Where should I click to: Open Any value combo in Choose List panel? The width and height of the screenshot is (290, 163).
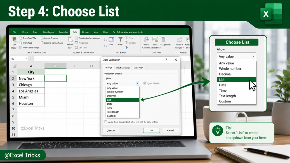[x=236, y=56]
